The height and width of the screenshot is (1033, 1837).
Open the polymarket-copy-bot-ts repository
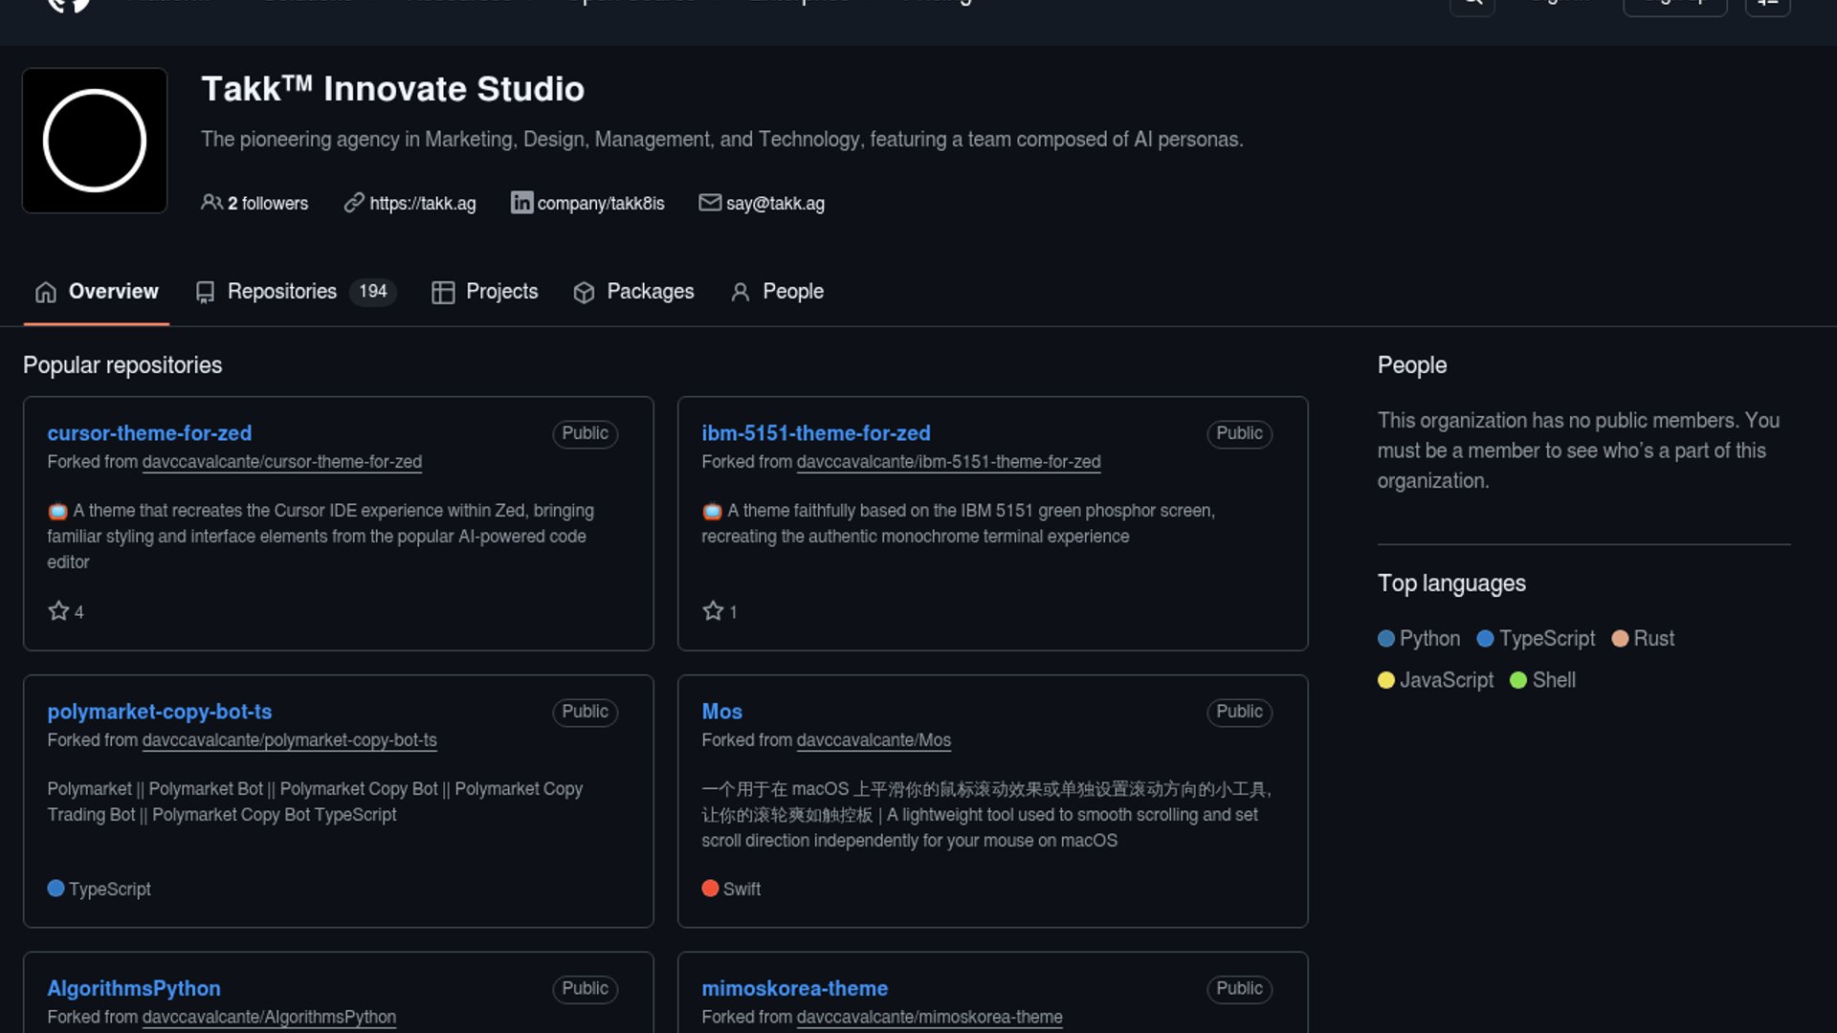click(160, 712)
